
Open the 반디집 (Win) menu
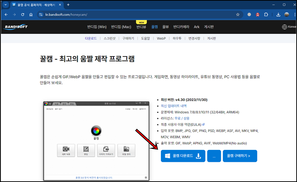click(97, 27)
